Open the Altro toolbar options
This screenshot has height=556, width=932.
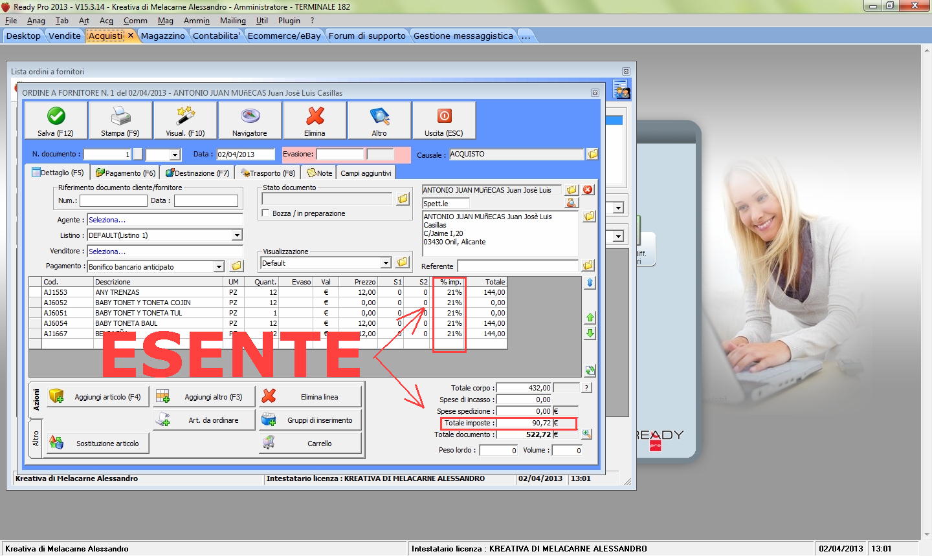click(x=379, y=120)
